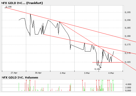Viewport: 136px width, 96px height.
Task: Select the 2.Mai date label
Action: (63, 73)
